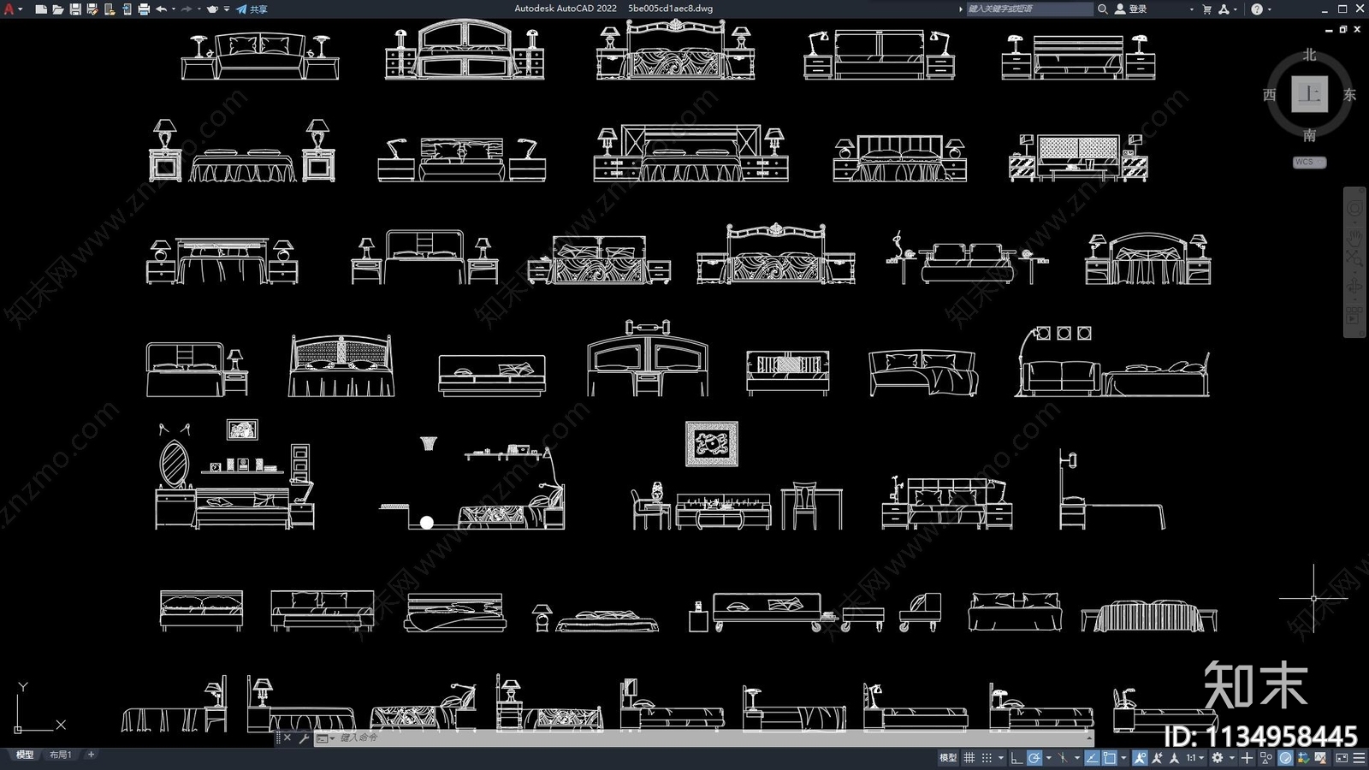Toggle clean screen icon
Image resolution: width=1369 pixels, height=770 pixels.
pyautogui.click(x=1342, y=757)
